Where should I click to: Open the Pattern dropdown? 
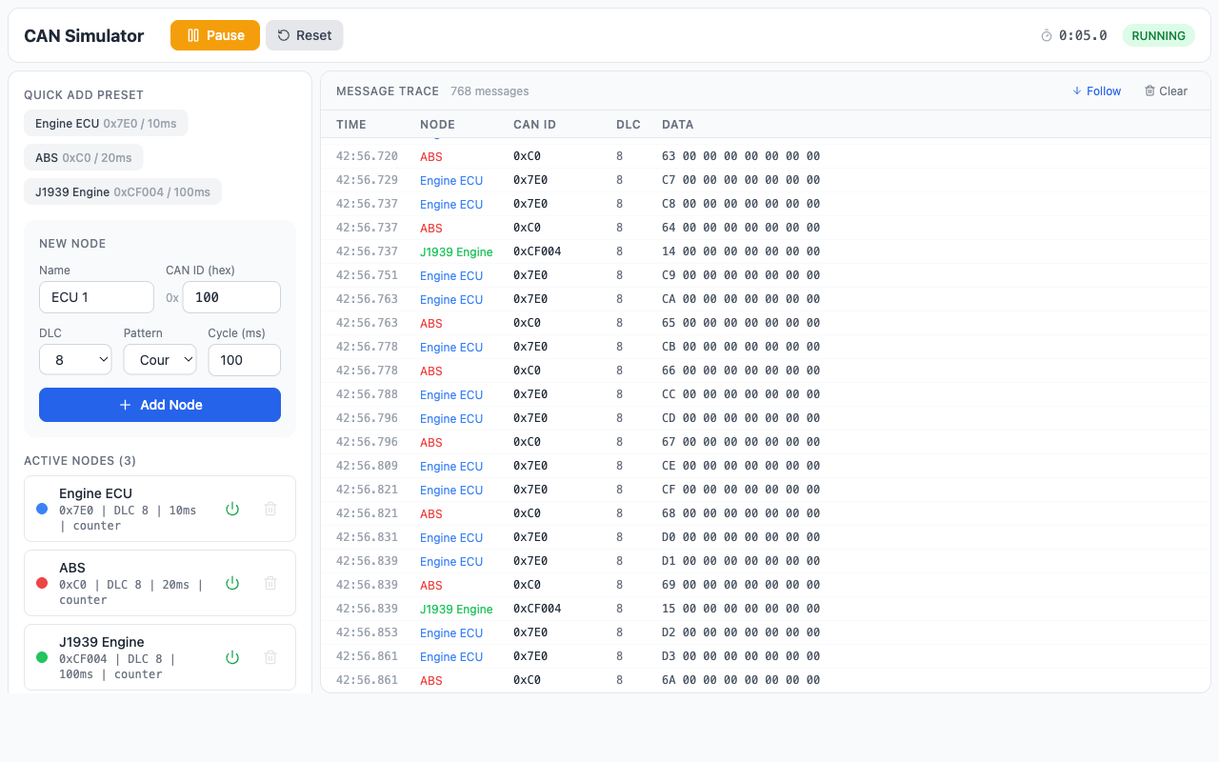(x=160, y=360)
